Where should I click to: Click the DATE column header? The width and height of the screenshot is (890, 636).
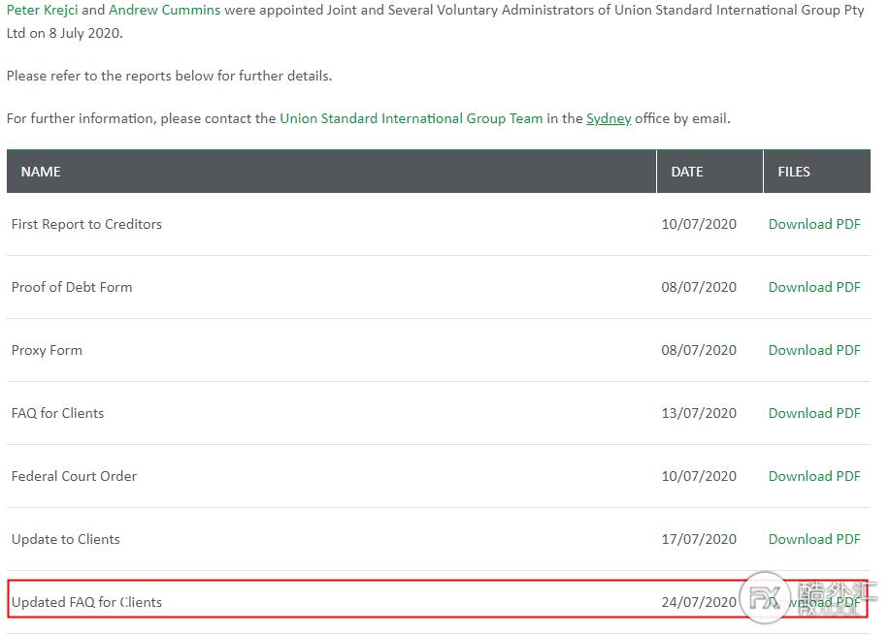click(687, 172)
